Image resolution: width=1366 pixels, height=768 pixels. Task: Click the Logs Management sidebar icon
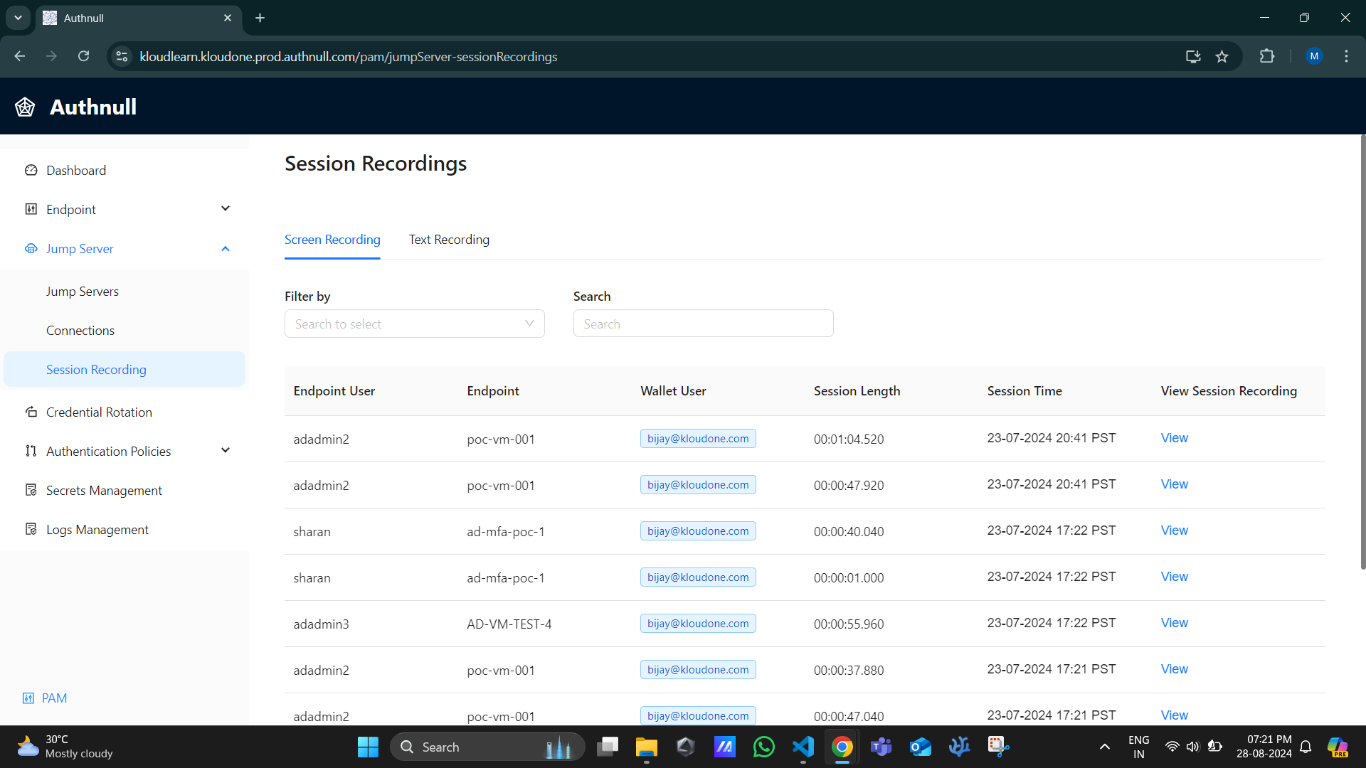coord(31,530)
